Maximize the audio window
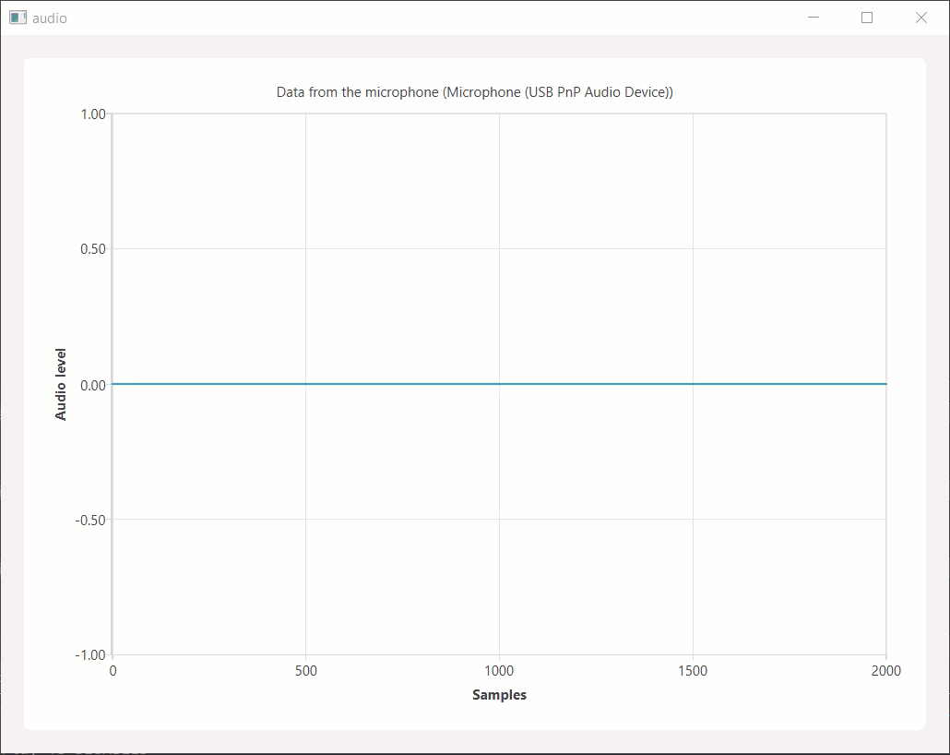The height and width of the screenshot is (755, 950). [x=866, y=18]
